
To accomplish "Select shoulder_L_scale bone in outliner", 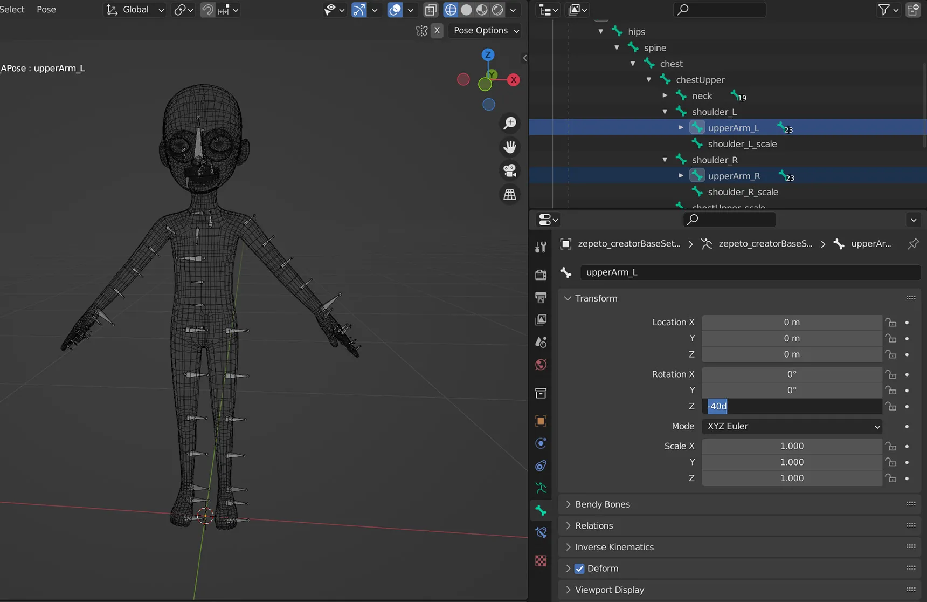I will click(x=742, y=144).
